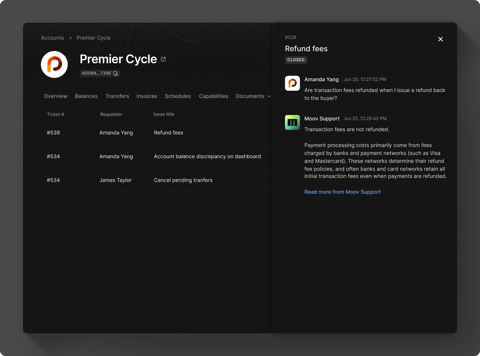Image resolution: width=480 pixels, height=356 pixels.
Task: Expand the Documents dropdown
Action: tap(253, 96)
